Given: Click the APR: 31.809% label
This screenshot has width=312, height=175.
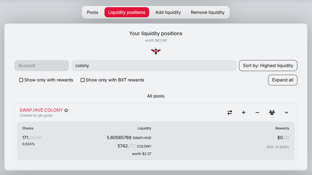Looking at the screenshot, I should coord(278,147).
